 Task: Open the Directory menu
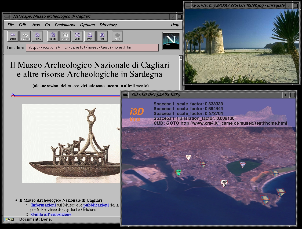coord(108,25)
